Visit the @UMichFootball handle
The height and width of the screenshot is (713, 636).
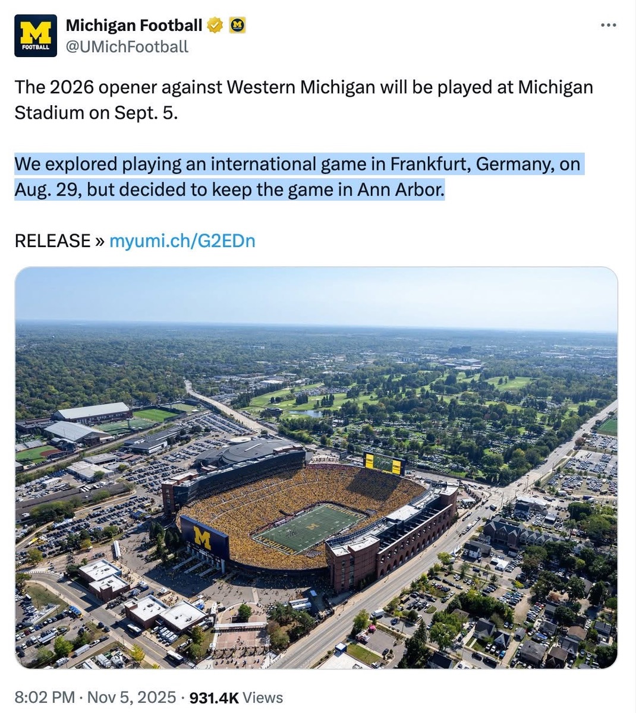pos(126,46)
